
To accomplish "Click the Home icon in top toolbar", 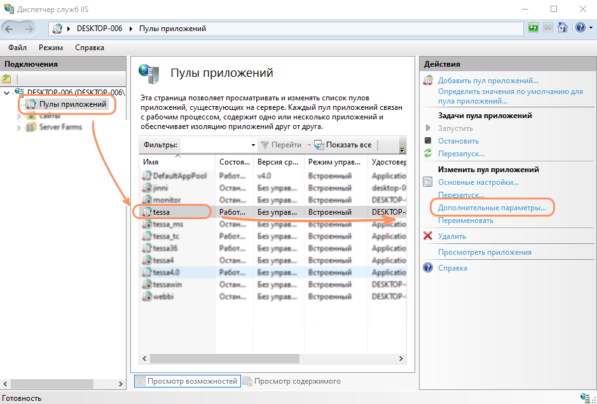I will click(562, 28).
